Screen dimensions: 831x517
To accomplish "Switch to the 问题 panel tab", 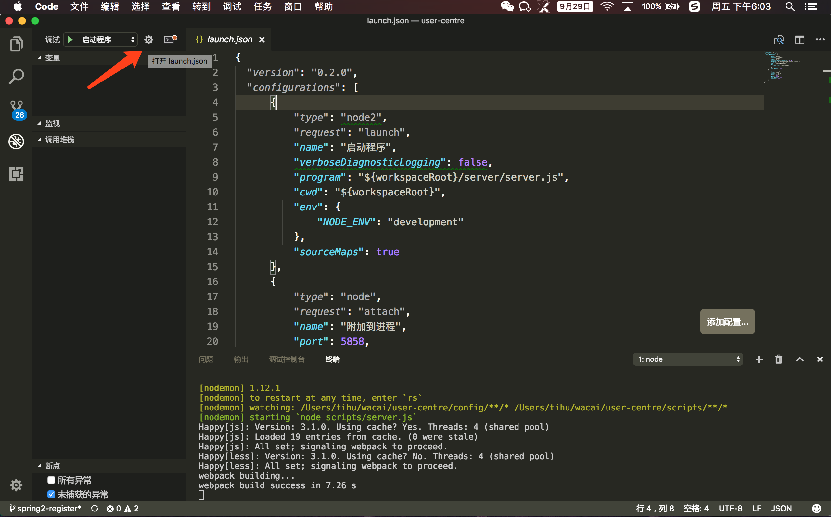I will 206,359.
